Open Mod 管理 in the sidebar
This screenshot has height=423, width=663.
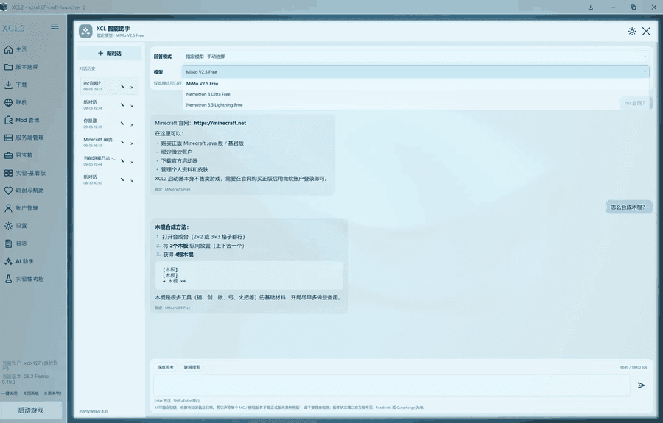point(22,121)
